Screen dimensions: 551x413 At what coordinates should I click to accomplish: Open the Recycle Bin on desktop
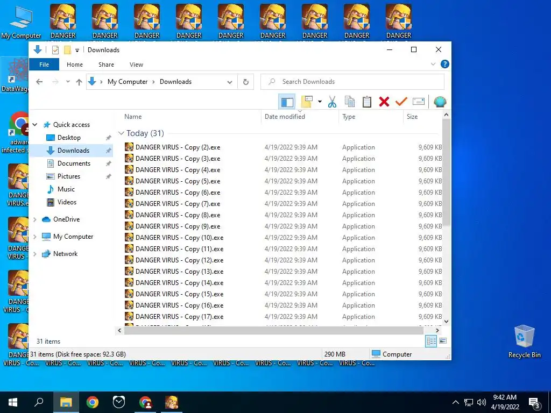coord(524,341)
